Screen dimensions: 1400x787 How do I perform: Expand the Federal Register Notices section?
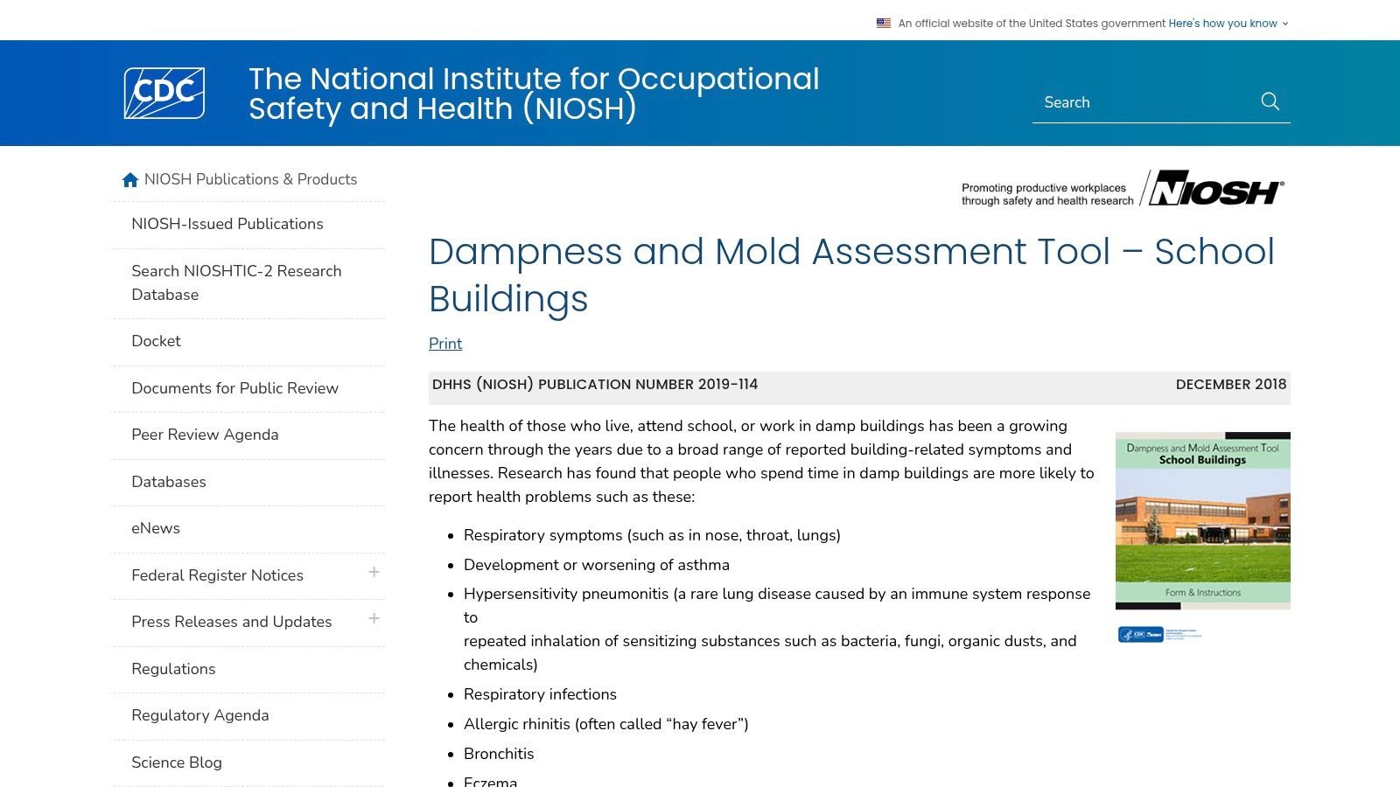click(374, 573)
